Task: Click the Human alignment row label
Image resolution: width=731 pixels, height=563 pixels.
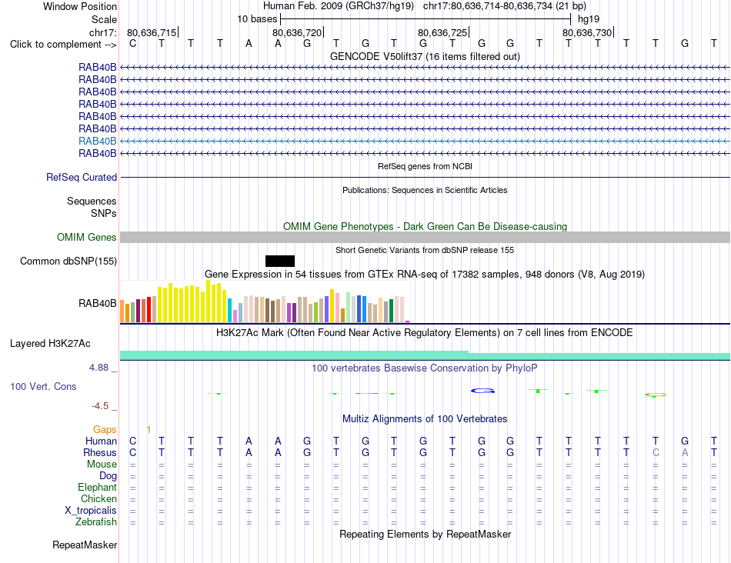Action: click(x=101, y=441)
